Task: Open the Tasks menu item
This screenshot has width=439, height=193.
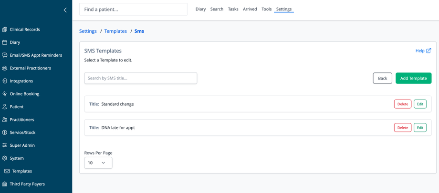Action: 233,9
